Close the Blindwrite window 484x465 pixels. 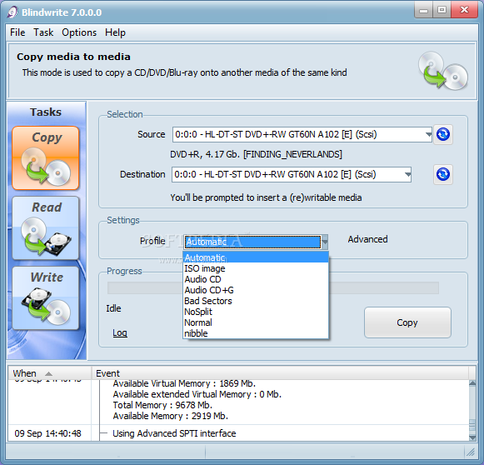pyautogui.click(x=464, y=11)
